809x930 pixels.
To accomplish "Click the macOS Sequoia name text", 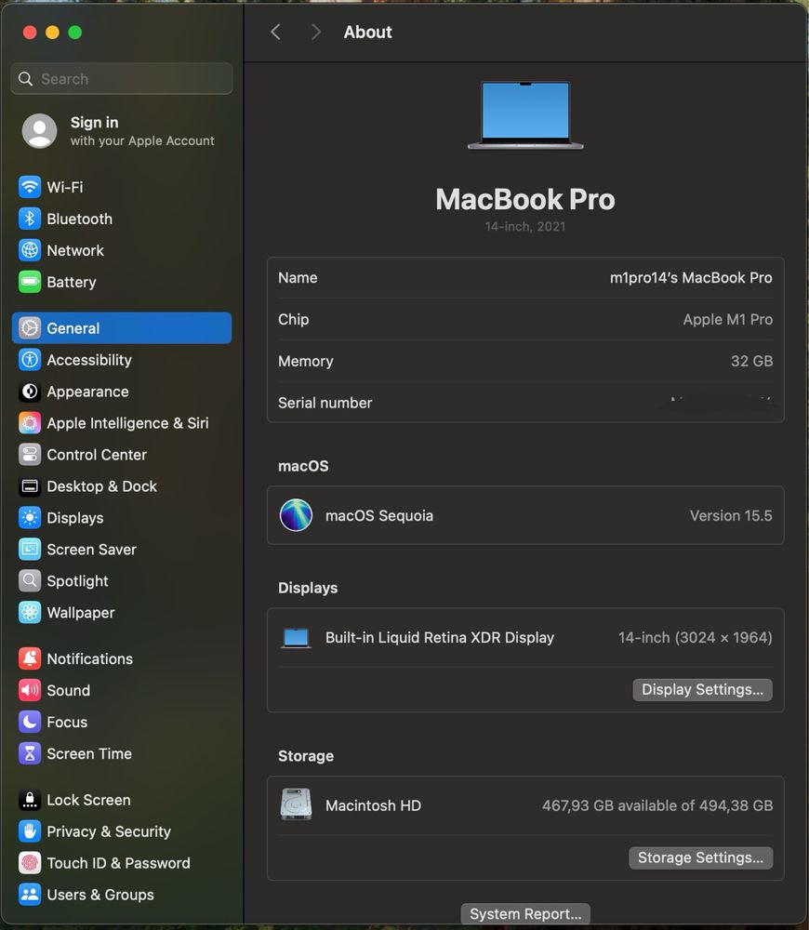I will [x=379, y=515].
